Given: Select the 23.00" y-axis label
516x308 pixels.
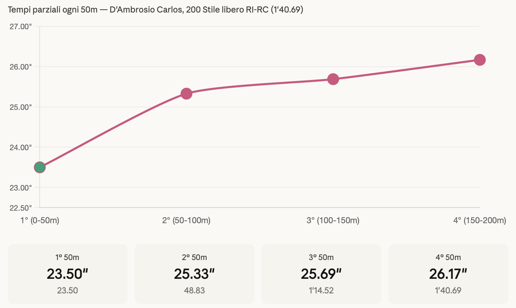Looking at the screenshot, I should [21, 188].
